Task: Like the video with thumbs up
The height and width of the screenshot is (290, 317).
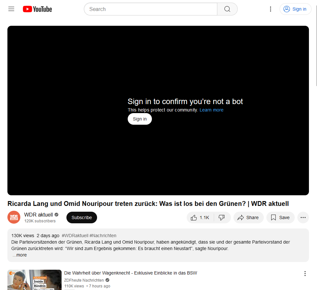Action: click(200, 217)
